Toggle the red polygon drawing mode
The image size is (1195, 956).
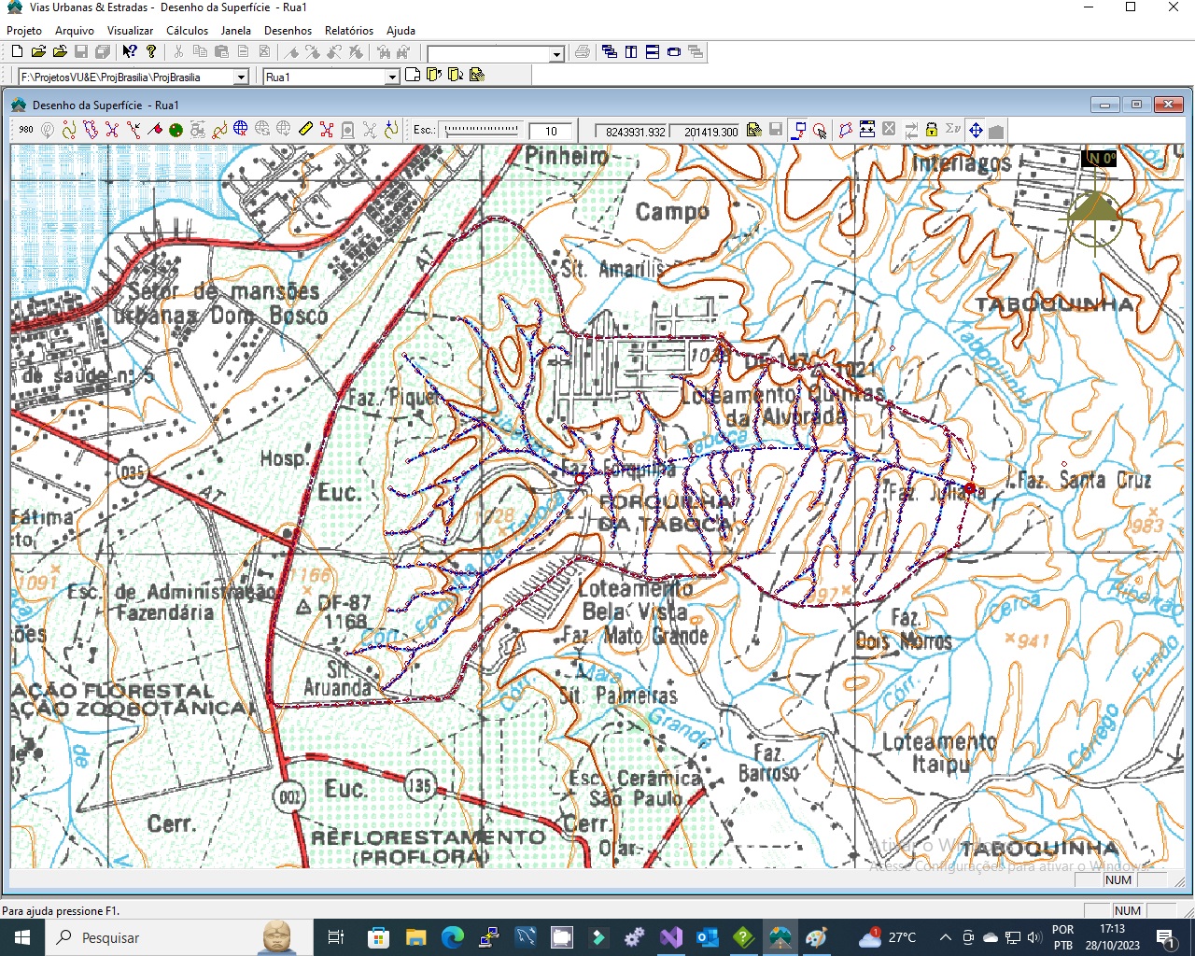click(x=845, y=130)
